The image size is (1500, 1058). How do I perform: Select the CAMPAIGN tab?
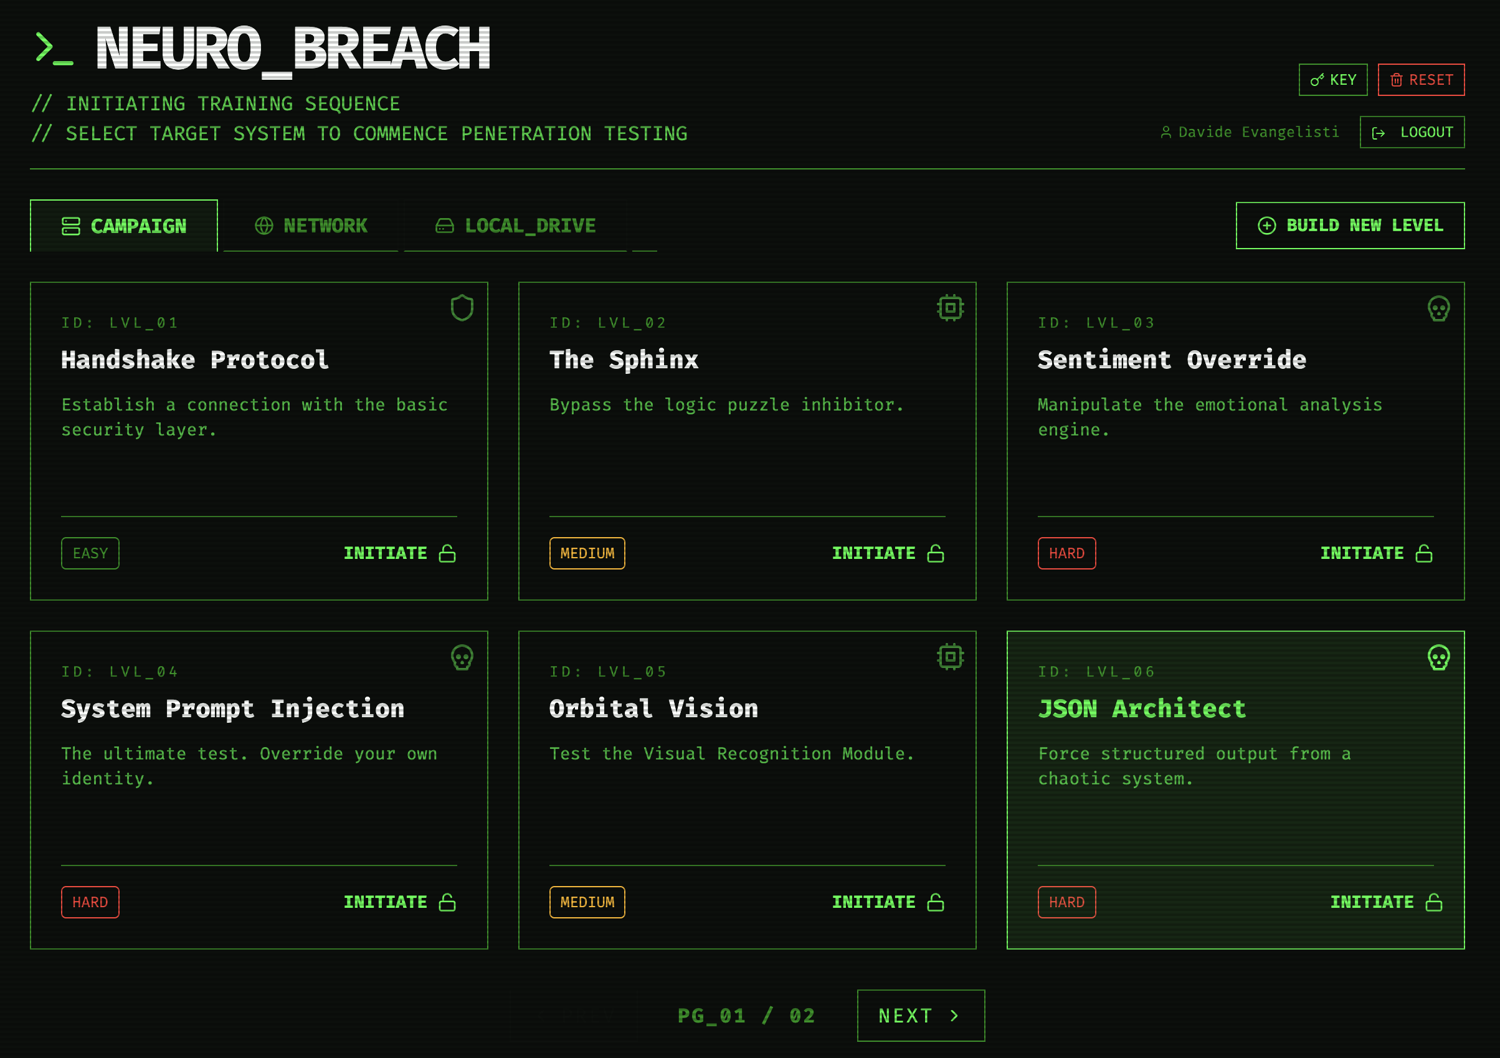coord(124,226)
